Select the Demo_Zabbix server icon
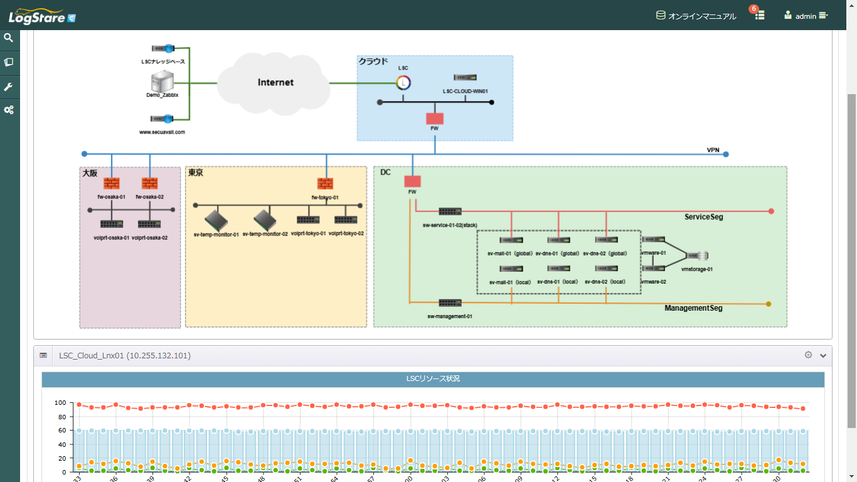Screen dimensions: 857x482 pos(162,81)
